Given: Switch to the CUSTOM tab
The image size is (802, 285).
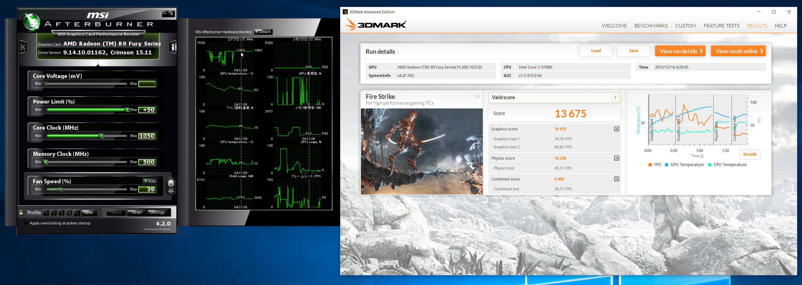Looking at the screenshot, I should click(685, 26).
